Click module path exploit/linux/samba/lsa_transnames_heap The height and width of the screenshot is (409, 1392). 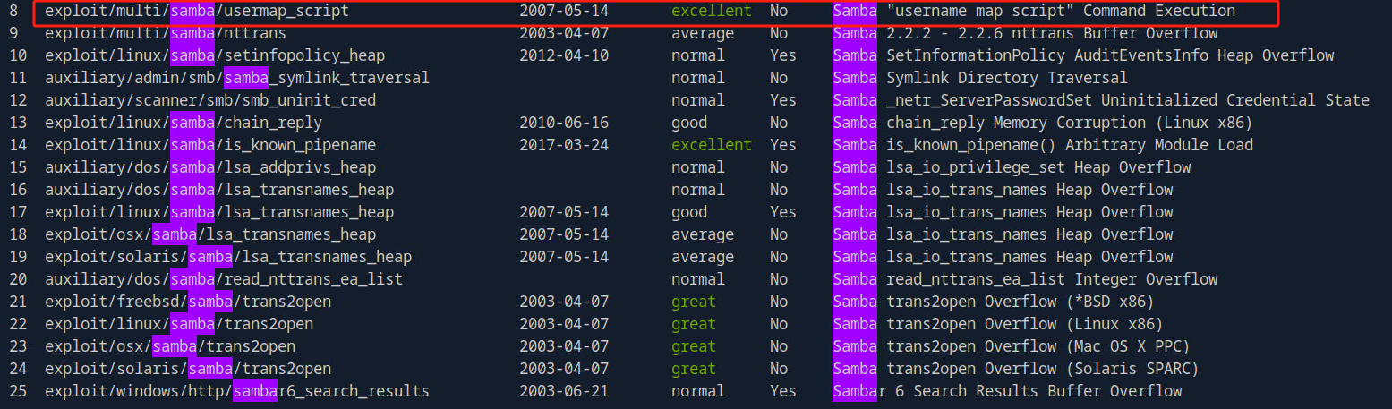tap(219, 213)
